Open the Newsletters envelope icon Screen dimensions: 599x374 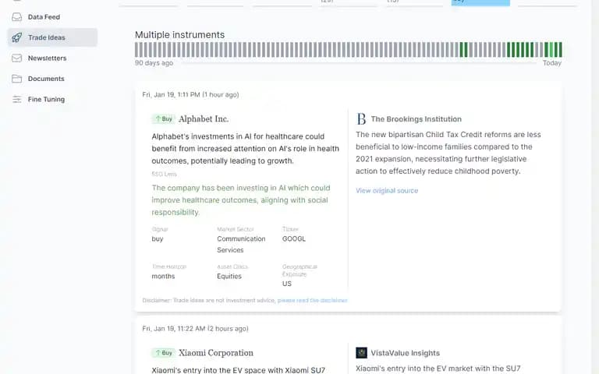[x=16, y=58]
